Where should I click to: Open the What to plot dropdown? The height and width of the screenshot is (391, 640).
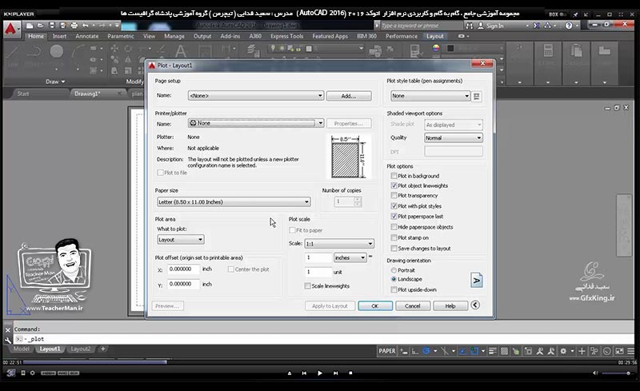pyautogui.click(x=181, y=240)
